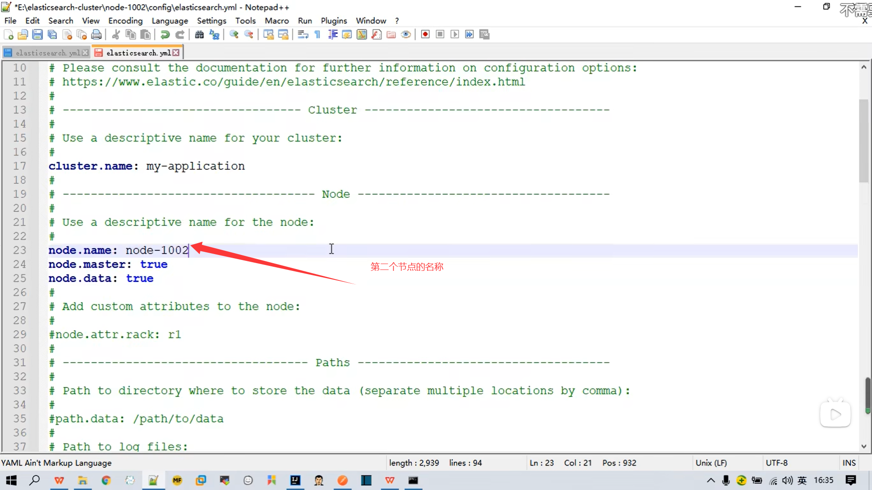Click the floating video play button overlay
The height and width of the screenshot is (490, 872).
click(835, 414)
